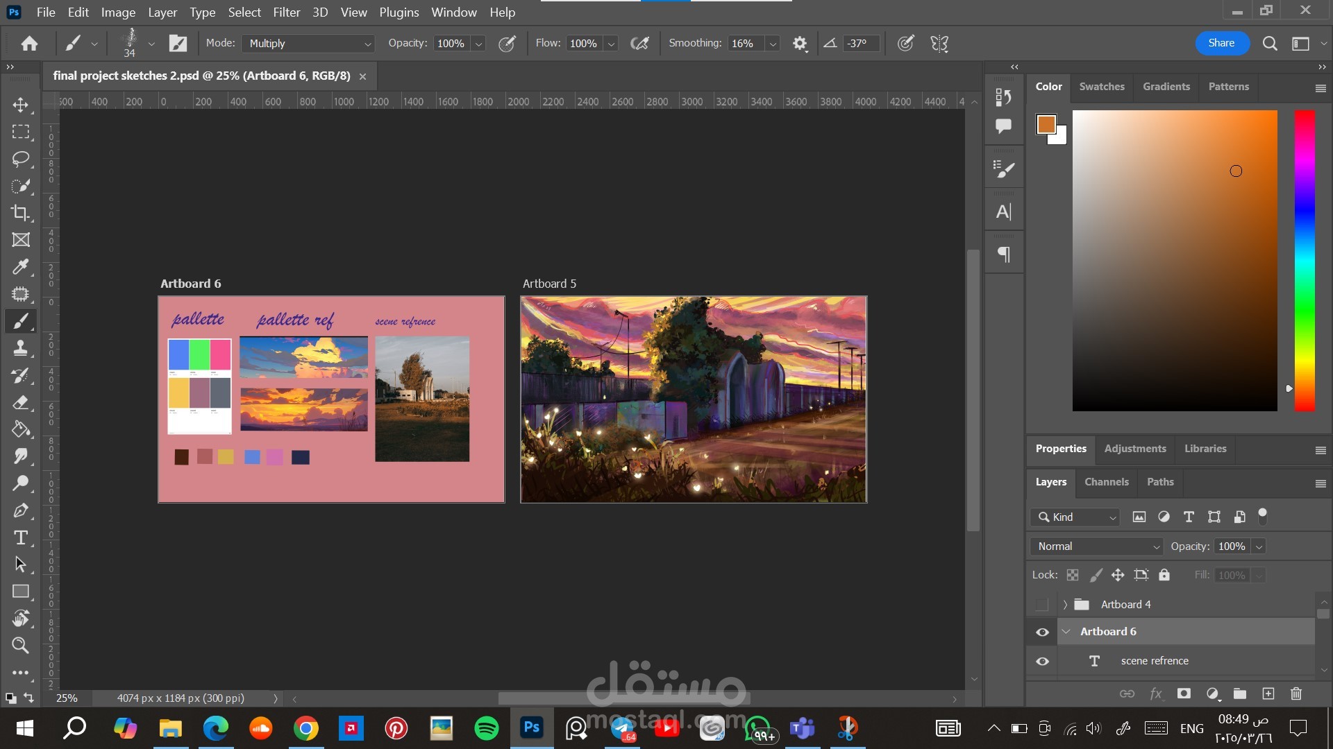1333x749 pixels.
Task: Select the Horizontal Type tool
Action: click(x=21, y=537)
